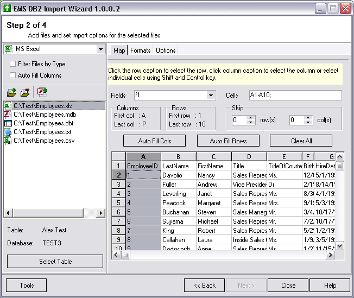Click the Excel icon in the file type combo
Viewport: 354px width, 298px height.
(x=8, y=49)
